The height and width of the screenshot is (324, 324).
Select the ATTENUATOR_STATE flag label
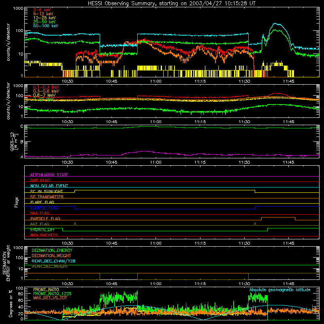click(x=49, y=175)
